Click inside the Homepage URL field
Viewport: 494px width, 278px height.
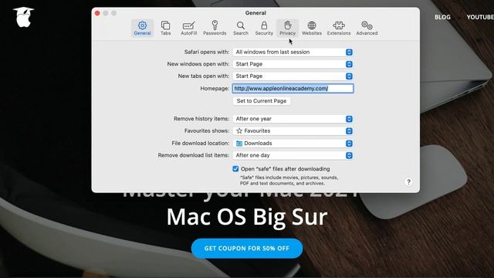pos(293,89)
